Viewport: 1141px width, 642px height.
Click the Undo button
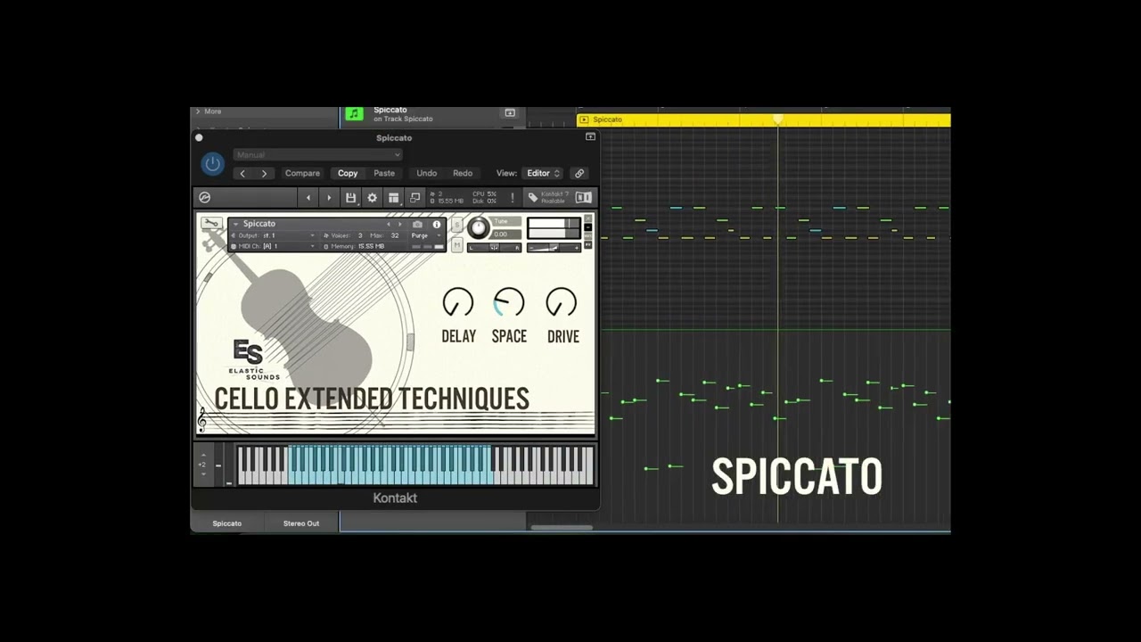click(x=427, y=174)
